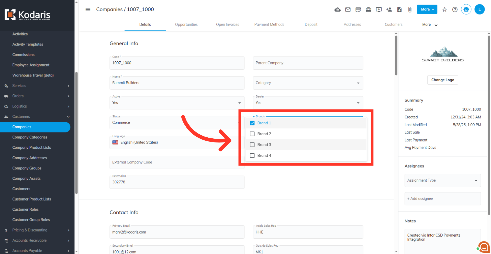Click the Services gears icon in sidebar

point(6,86)
